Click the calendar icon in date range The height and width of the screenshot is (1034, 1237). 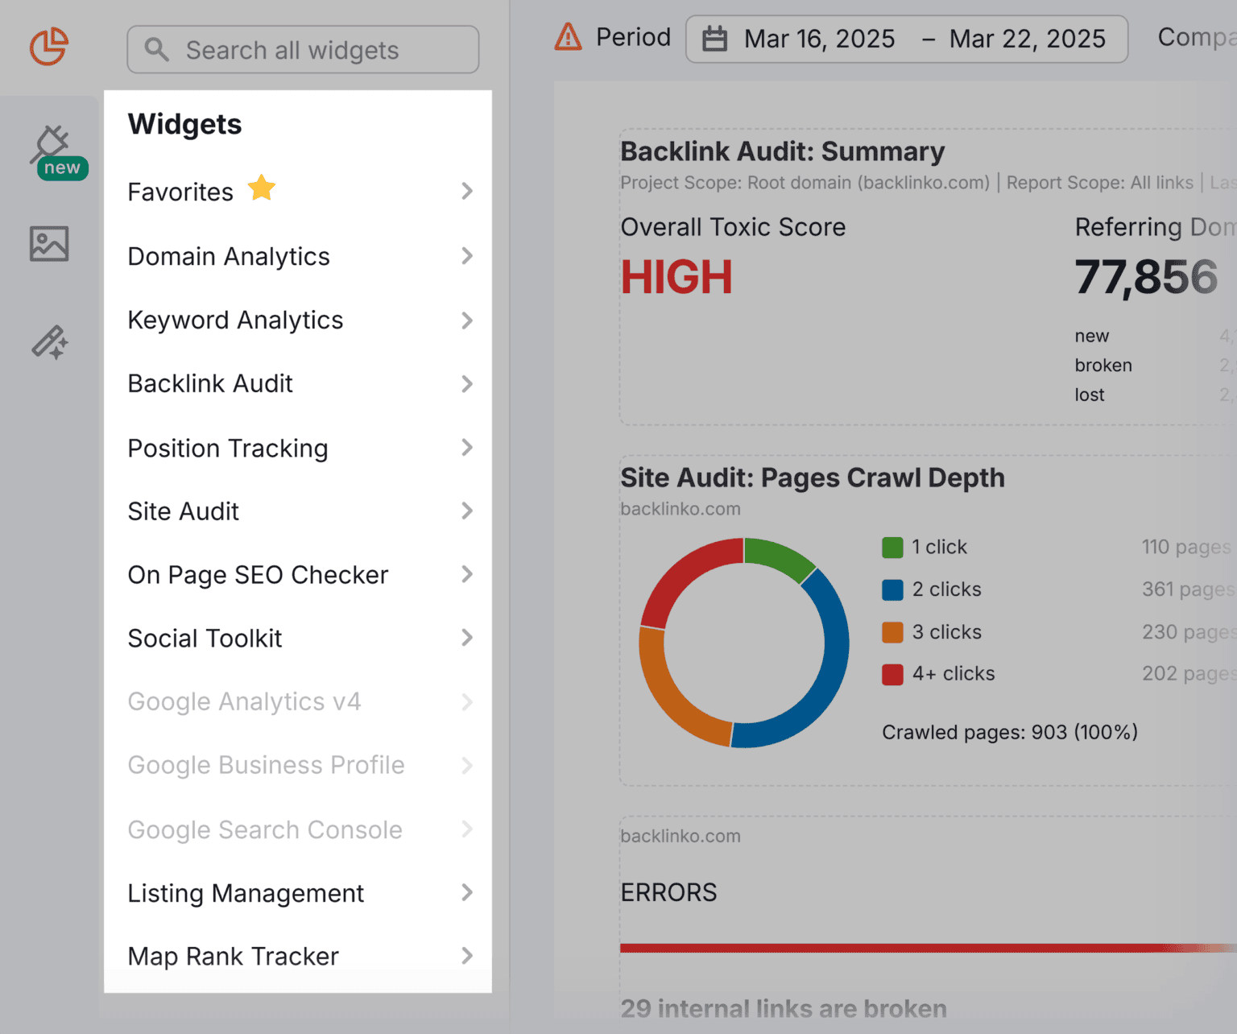click(x=714, y=39)
